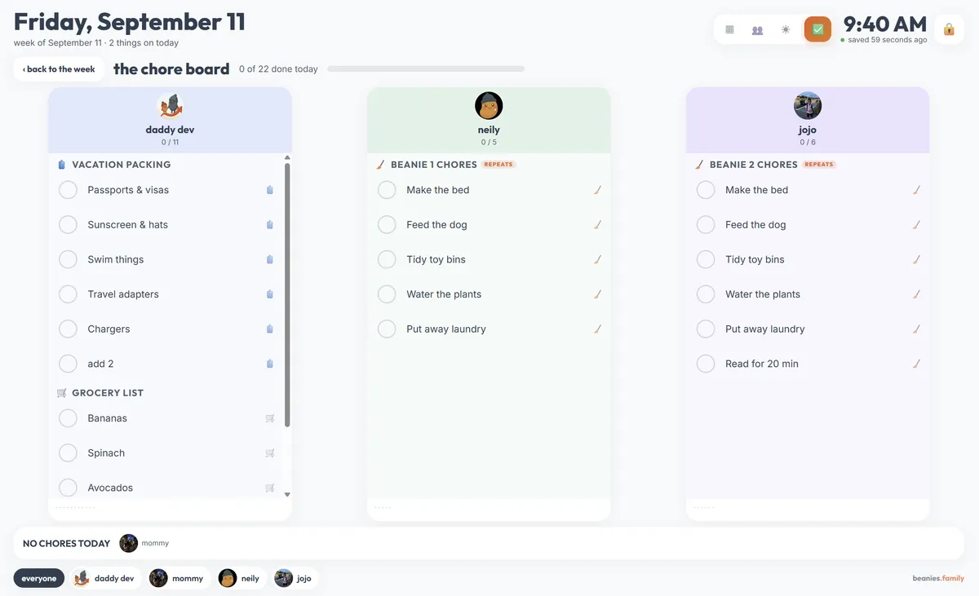This screenshot has width=979, height=596.
Task: Click luggage icon on Passports & visas row
Action: point(270,190)
